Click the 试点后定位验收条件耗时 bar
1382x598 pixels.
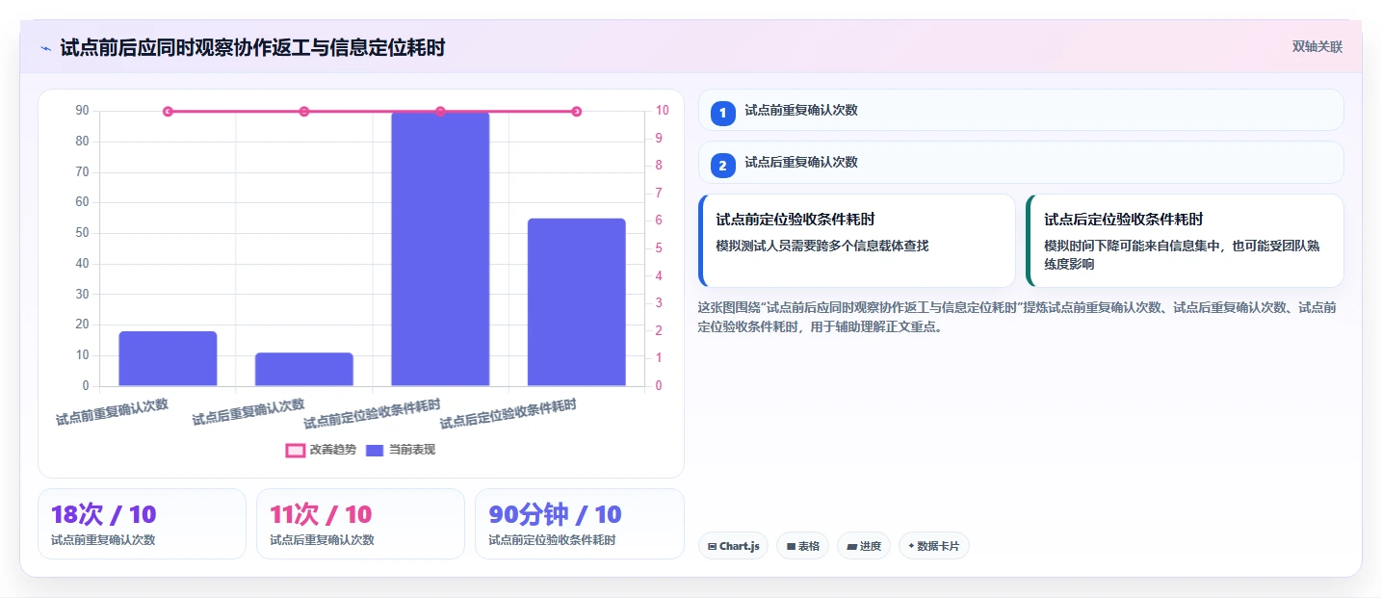tap(577, 302)
